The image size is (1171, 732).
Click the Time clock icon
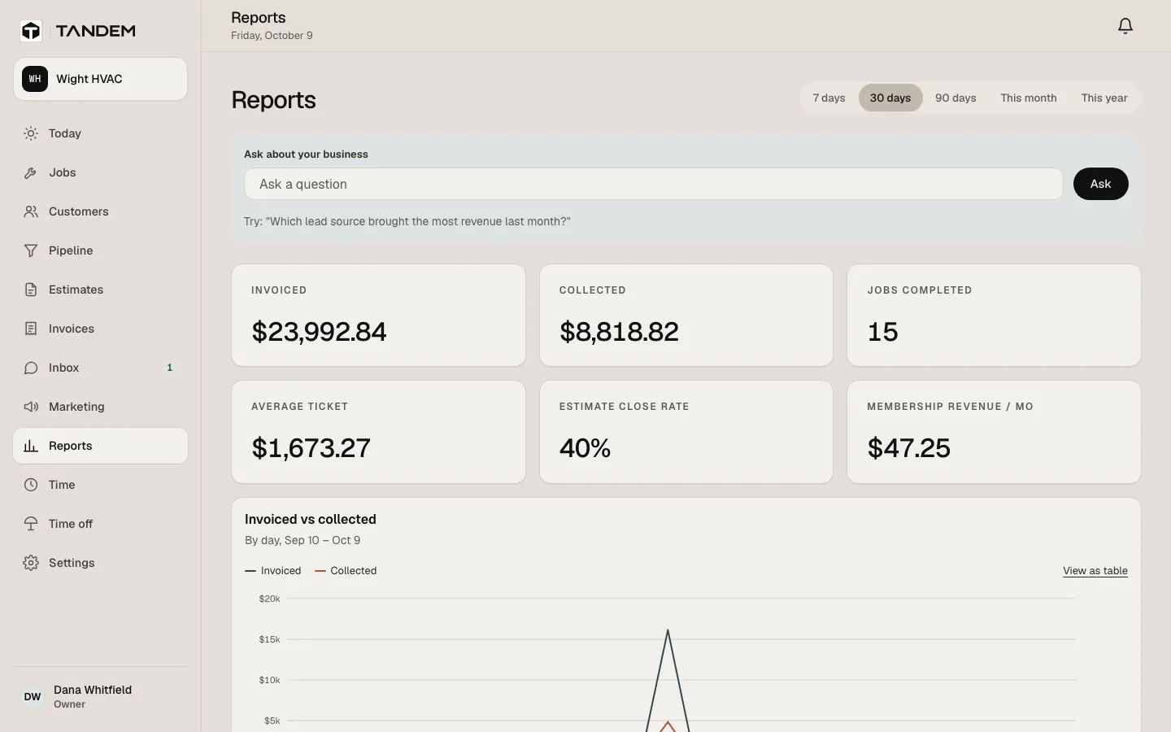point(31,485)
